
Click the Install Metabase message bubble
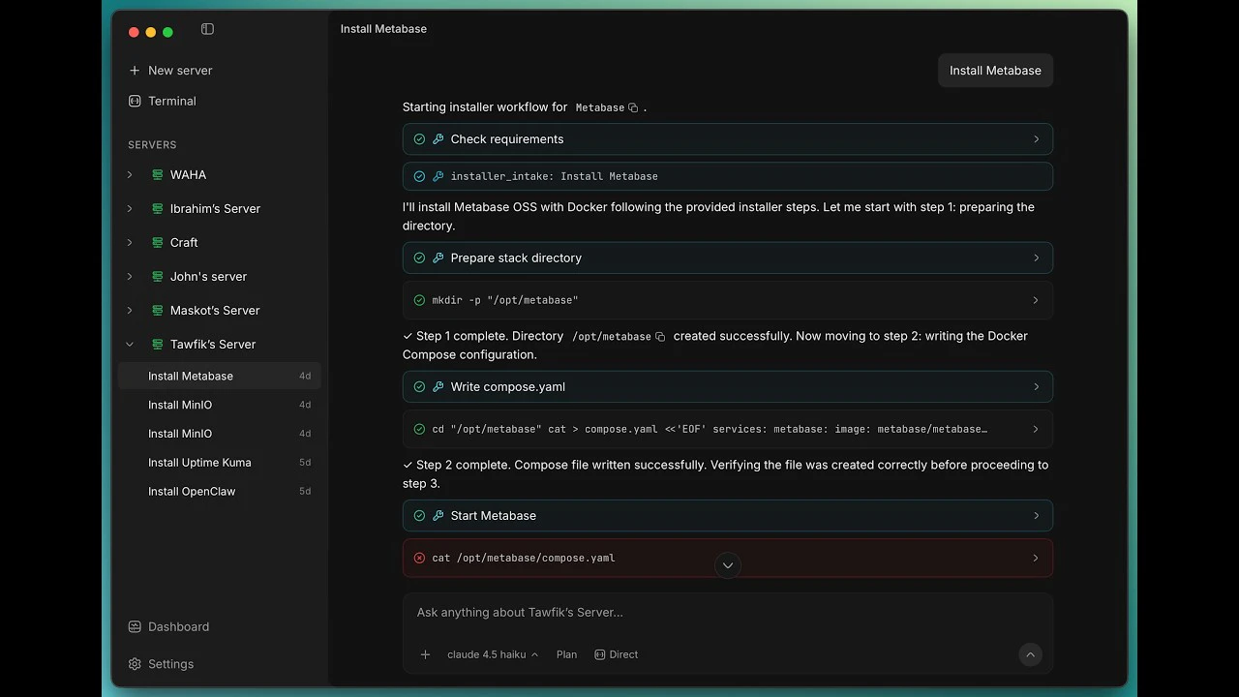pos(995,71)
